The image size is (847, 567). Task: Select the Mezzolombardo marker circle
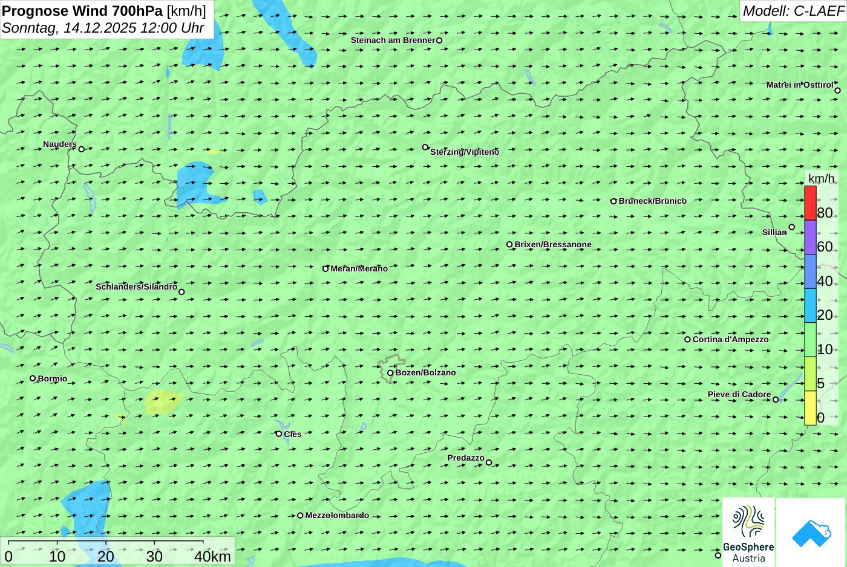(300, 516)
